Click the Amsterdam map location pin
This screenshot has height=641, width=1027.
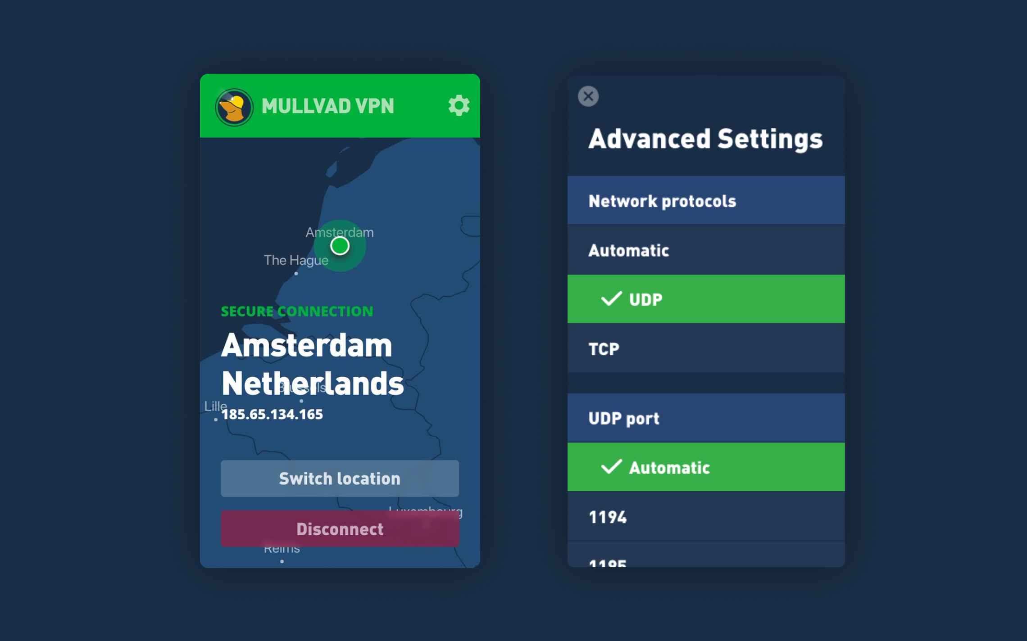coord(339,246)
